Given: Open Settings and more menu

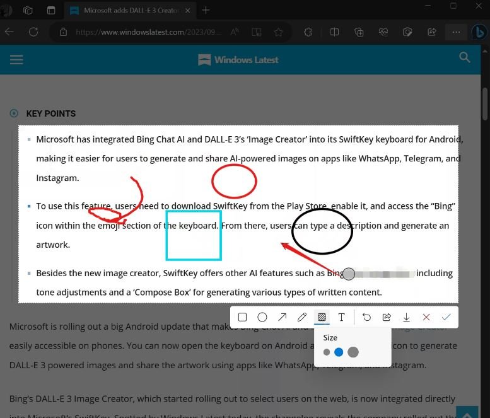Looking at the screenshot, I should tap(456, 32).
